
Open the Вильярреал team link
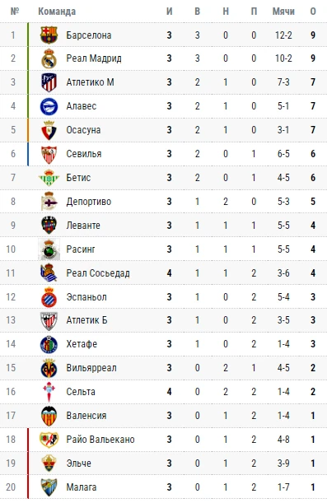point(91,368)
